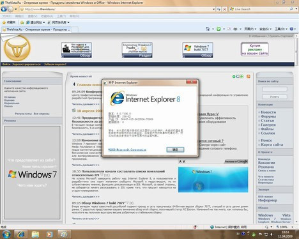This screenshot has width=299, height=239.
Task: Click the blue Help question mark icon
Action: tap(291, 29)
